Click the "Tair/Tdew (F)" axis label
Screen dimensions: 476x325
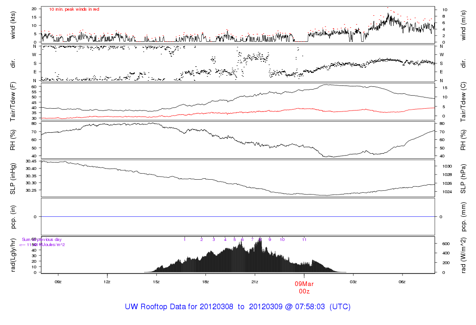[x=13, y=102]
